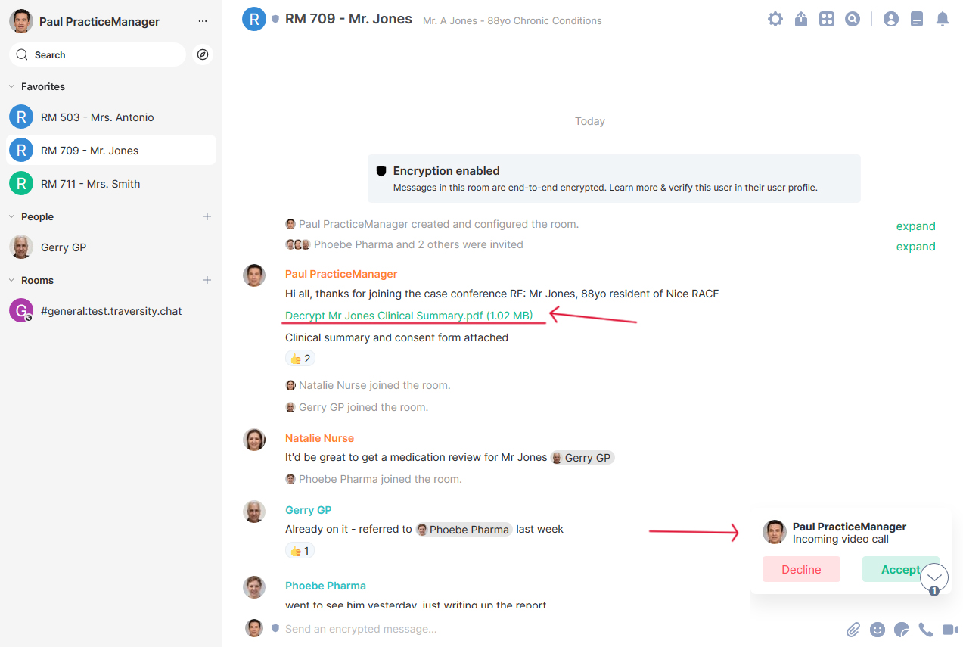Open the Threads panel icon
This screenshot has height=647, width=963.
(916, 19)
